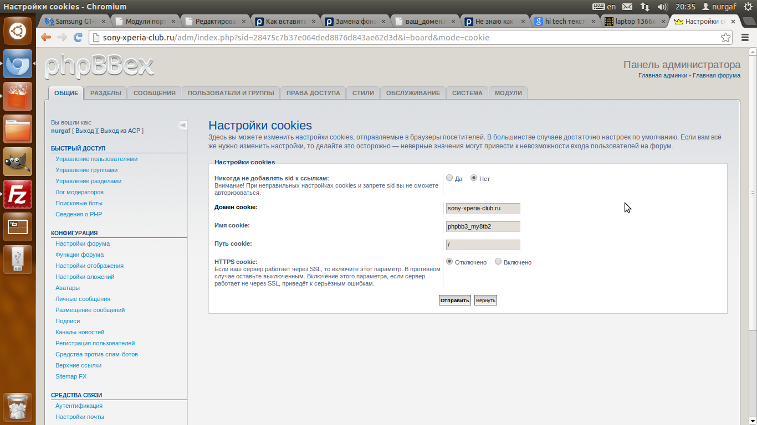The width and height of the screenshot is (757, 425).
Task: Click the "Имя cookie" text field
Action: click(483, 226)
